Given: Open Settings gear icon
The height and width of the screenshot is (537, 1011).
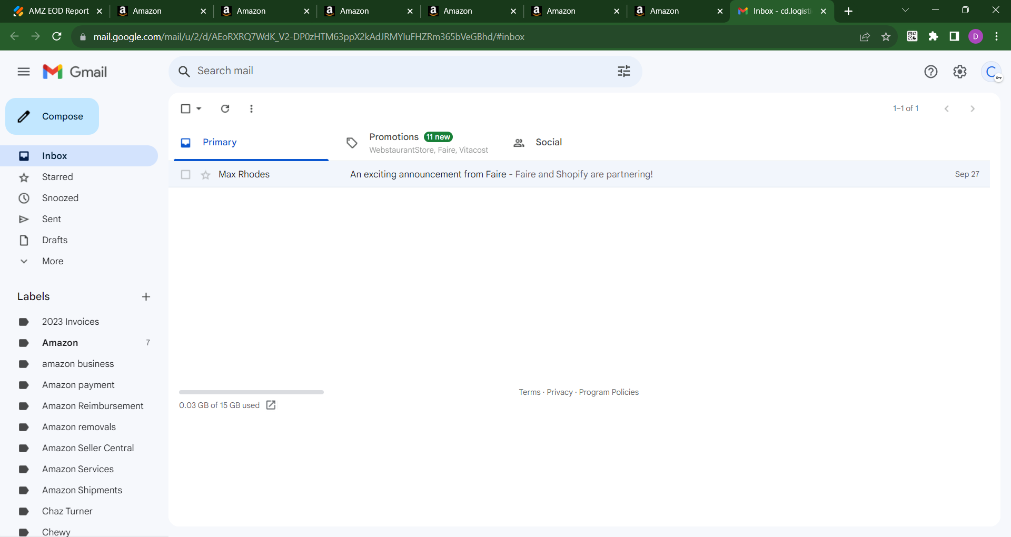Looking at the screenshot, I should coord(960,72).
